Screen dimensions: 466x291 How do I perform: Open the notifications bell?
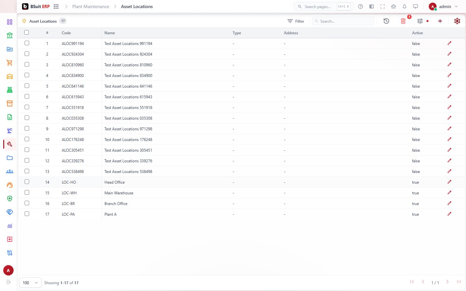click(x=405, y=6)
